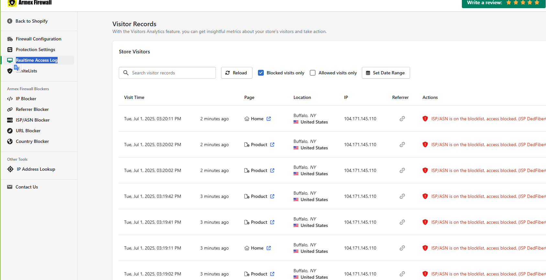Open ISP/ASN Blocker
Image resolution: width=546 pixels, height=280 pixels.
[x=33, y=120]
